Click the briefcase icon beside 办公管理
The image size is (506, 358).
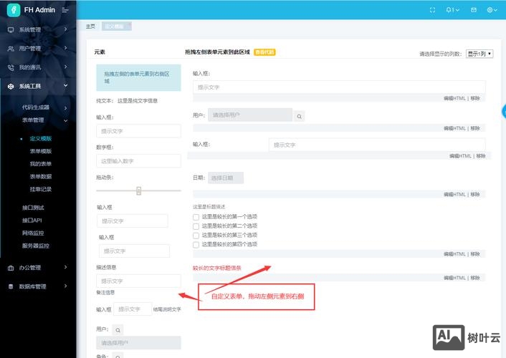[x=11, y=268]
